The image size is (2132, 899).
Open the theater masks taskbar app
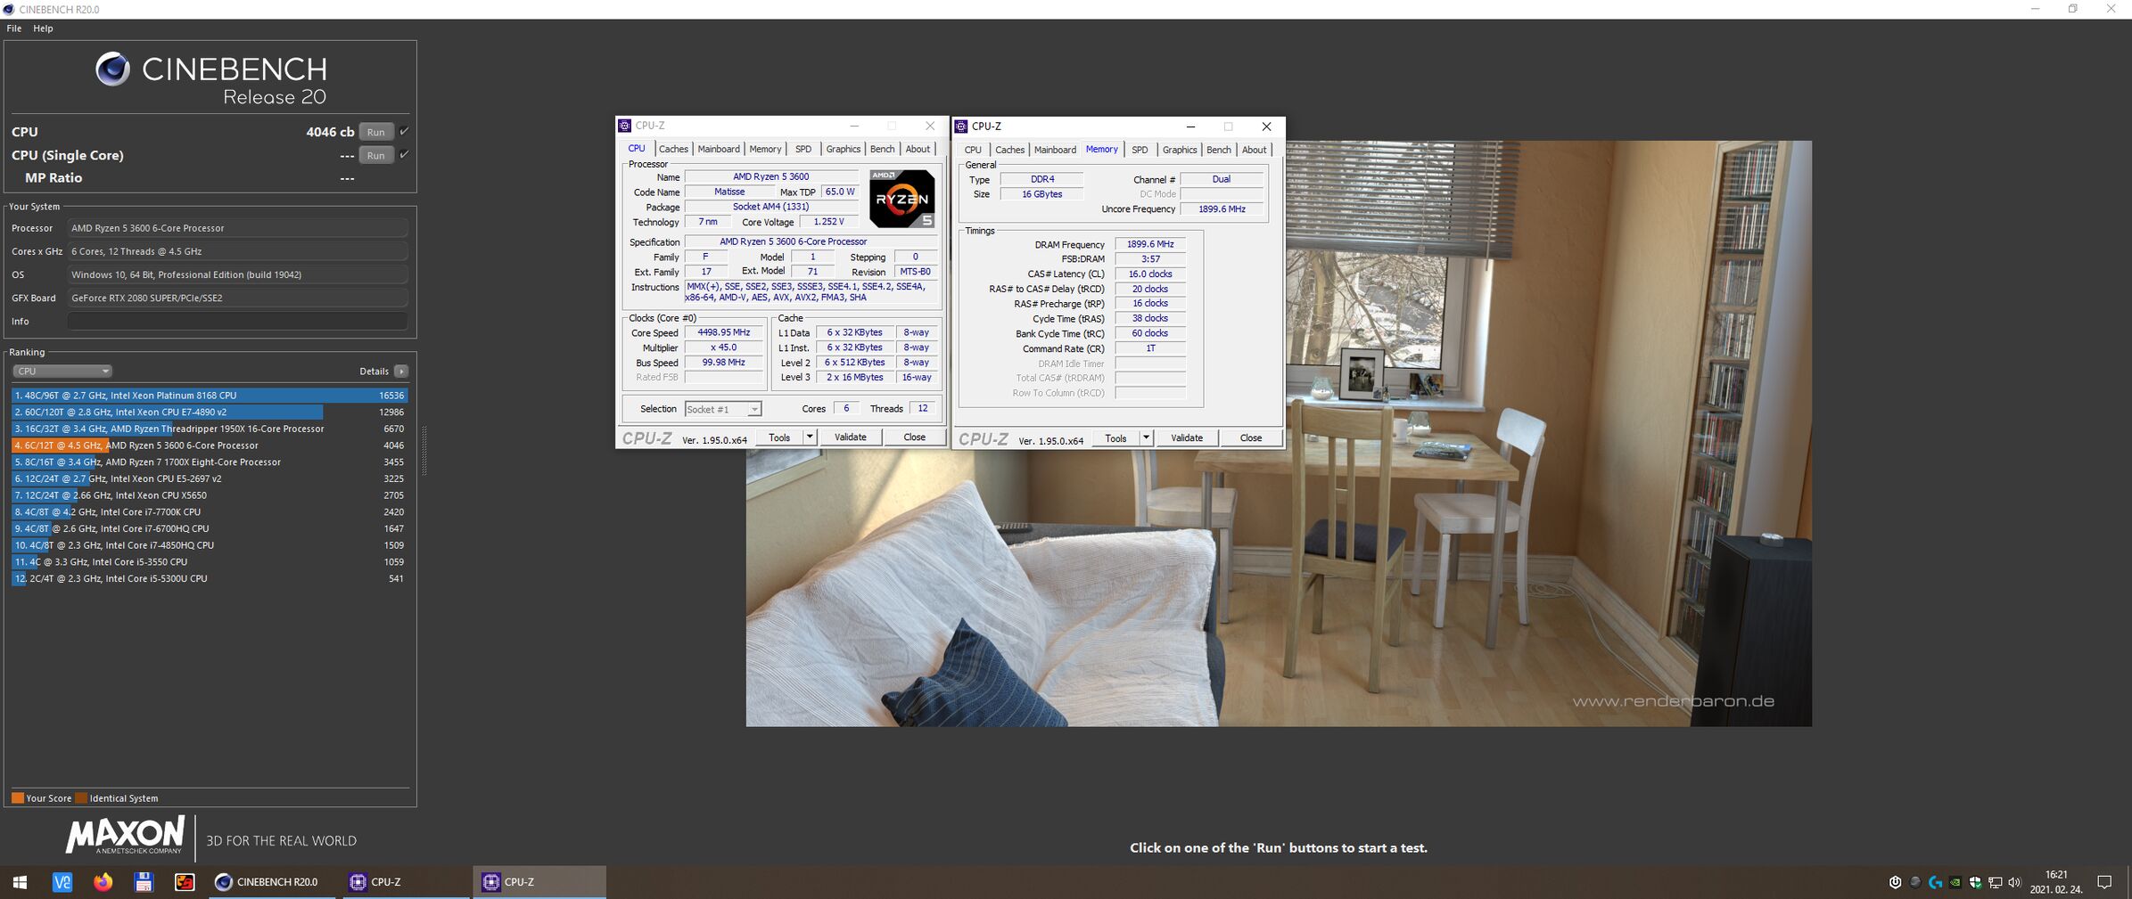click(185, 882)
